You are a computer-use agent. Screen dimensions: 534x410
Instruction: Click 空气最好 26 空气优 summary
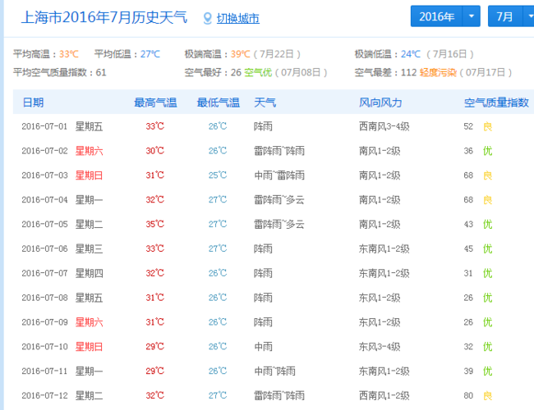(x=255, y=72)
